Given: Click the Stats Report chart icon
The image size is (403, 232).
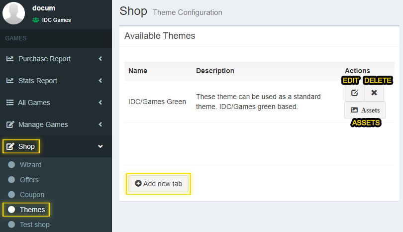Looking at the screenshot, I should 10,81.
